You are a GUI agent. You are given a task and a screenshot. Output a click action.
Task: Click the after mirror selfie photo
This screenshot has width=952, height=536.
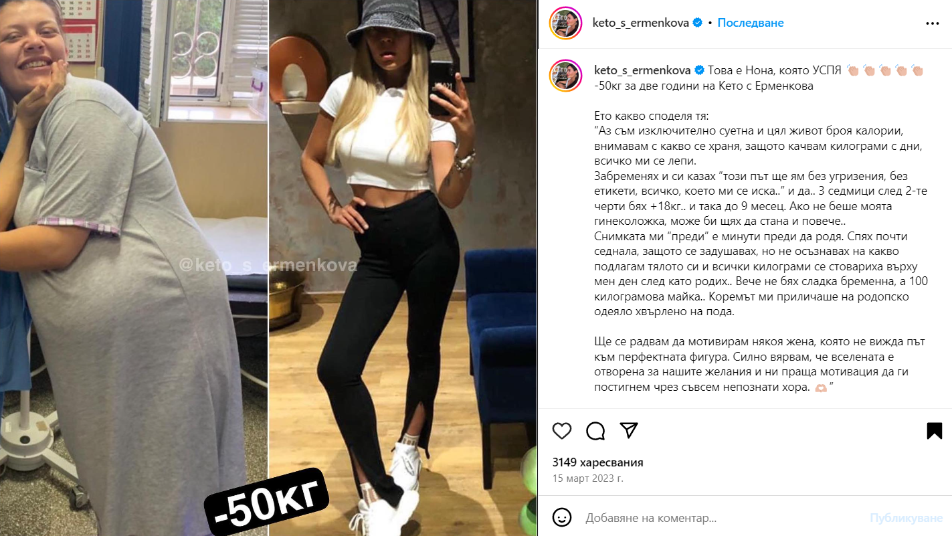pyautogui.click(x=403, y=268)
